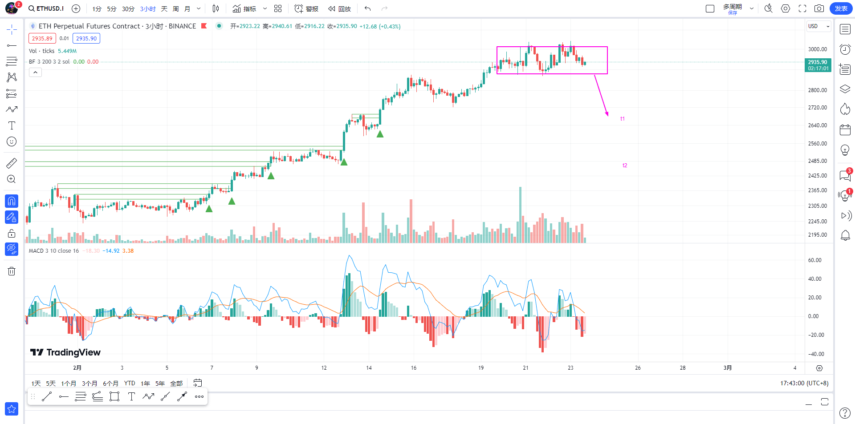This screenshot has height=424, width=855.
Task: Open the calendar panel
Action: pos(845,129)
